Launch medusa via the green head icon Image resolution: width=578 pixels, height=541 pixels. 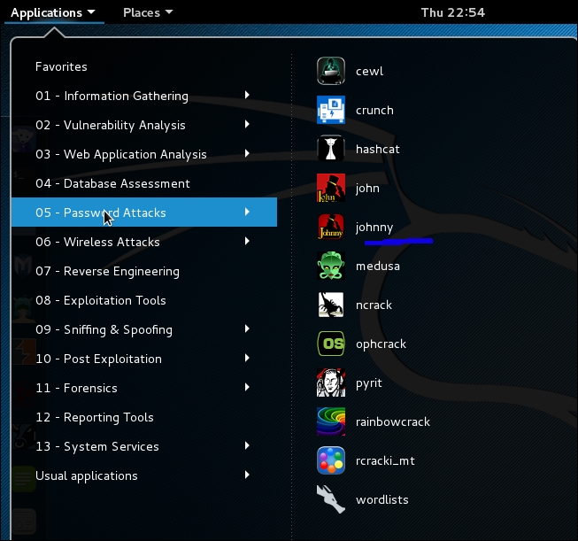pyautogui.click(x=331, y=266)
